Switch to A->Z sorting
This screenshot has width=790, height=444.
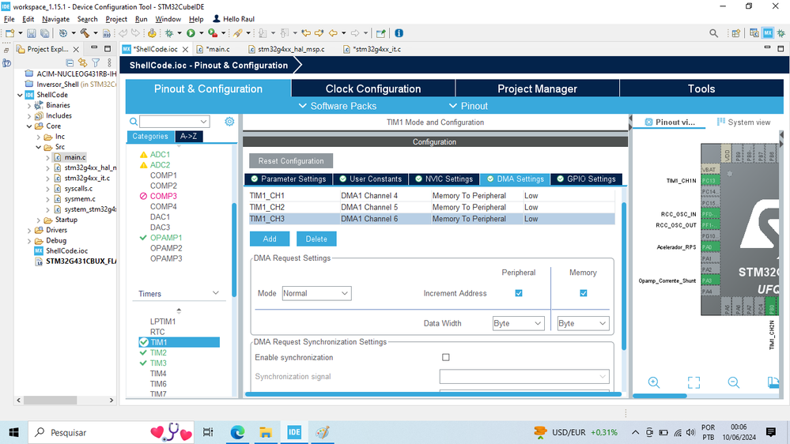click(189, 137)
